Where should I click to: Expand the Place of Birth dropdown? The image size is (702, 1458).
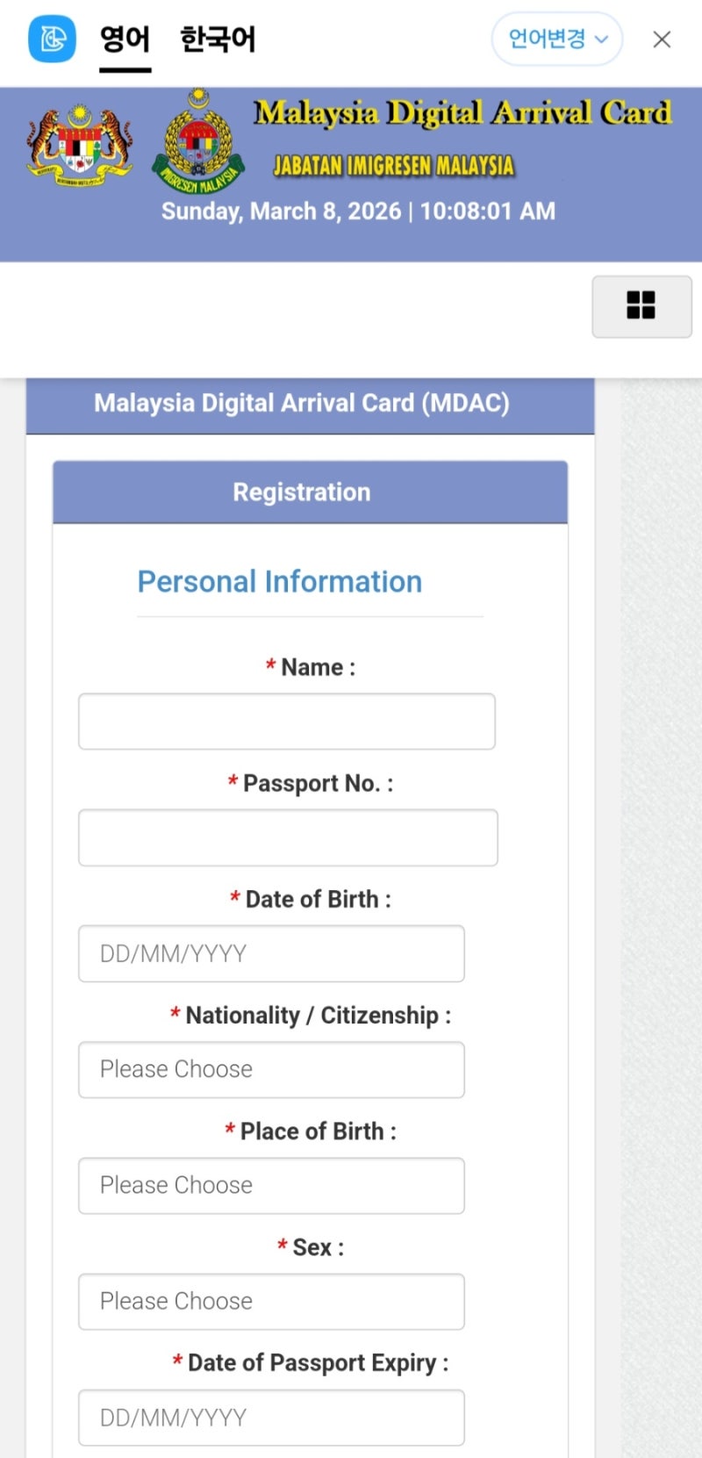(x=271, y=1185)
